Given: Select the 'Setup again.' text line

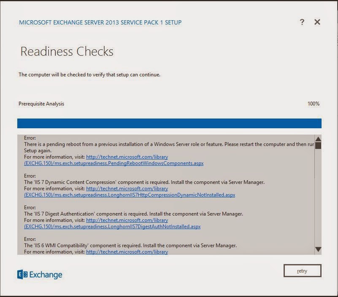Looking at the screenshot, I should click(38, 151).
